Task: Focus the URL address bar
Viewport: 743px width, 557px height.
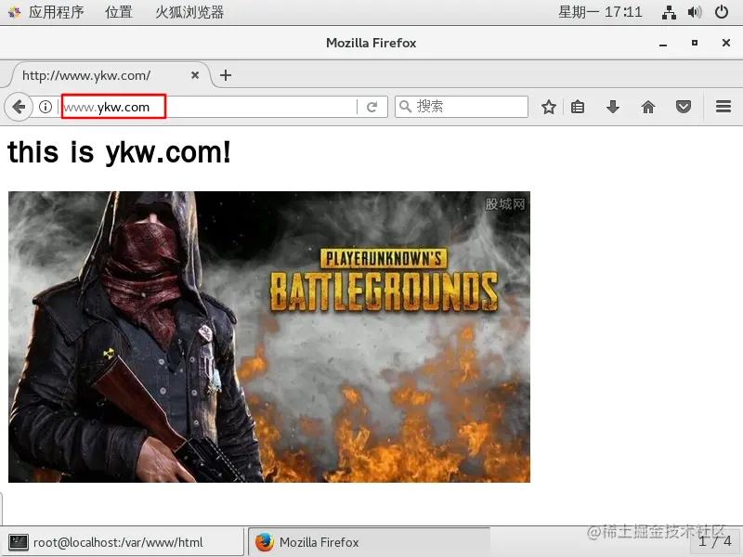Action: pos(208,107)
